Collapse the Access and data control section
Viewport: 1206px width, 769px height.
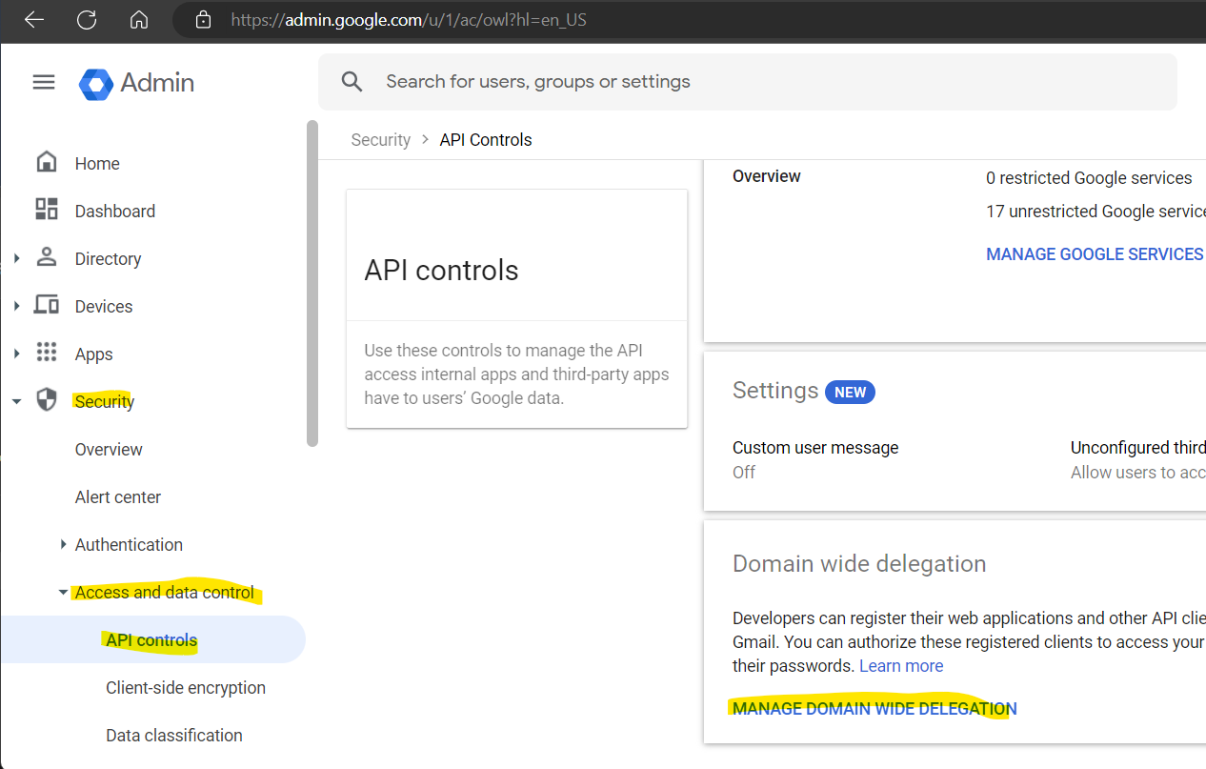[63, 592]
